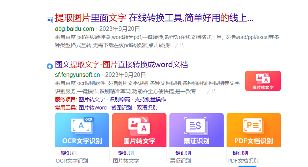Click the 服务项目 red label

pyautogui.click(x=65, y=99)
